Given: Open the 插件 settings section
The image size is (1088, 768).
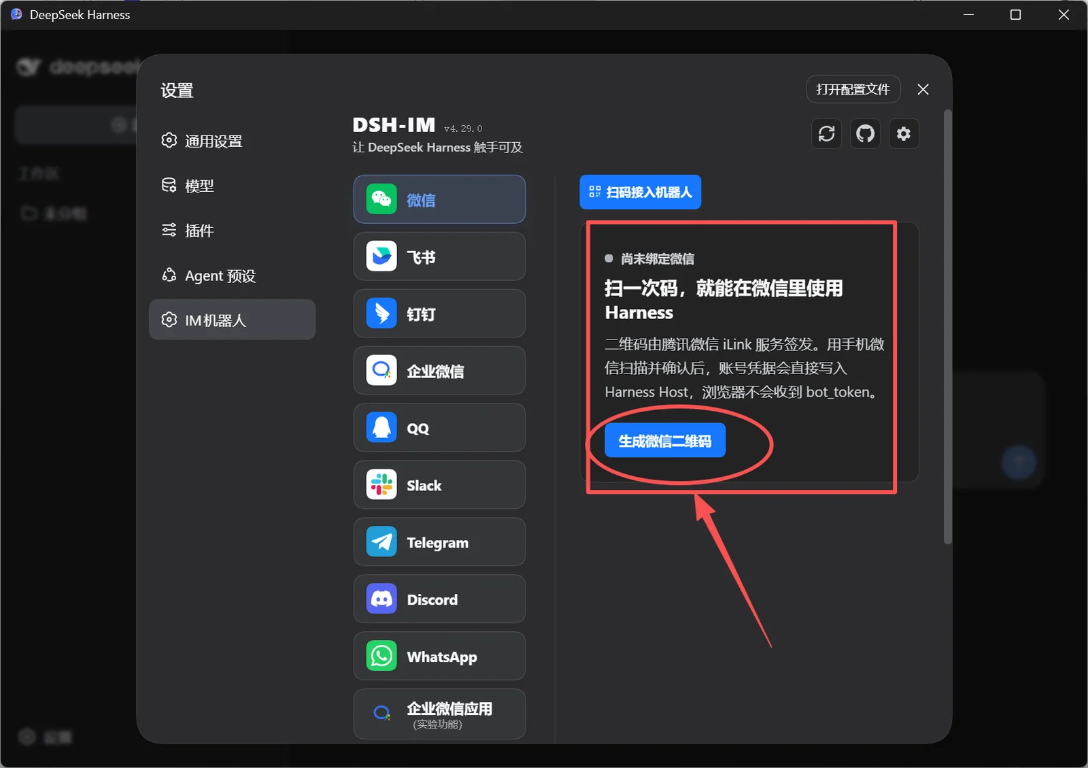Looking at the screenshot, I should click(x=232, y=231).
